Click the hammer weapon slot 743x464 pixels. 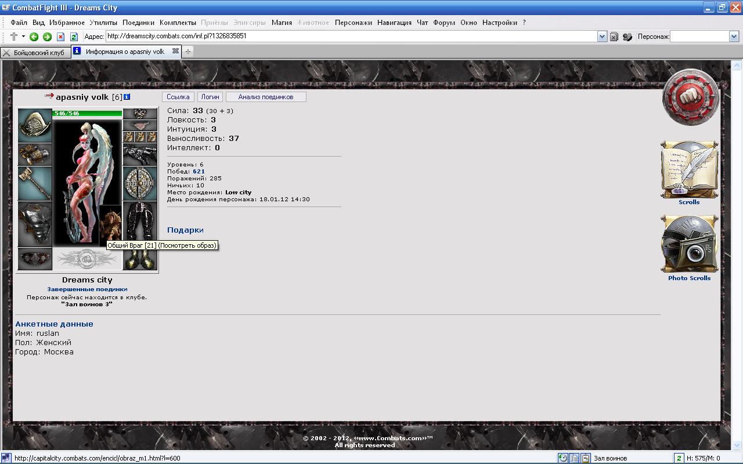pos(35,183)
